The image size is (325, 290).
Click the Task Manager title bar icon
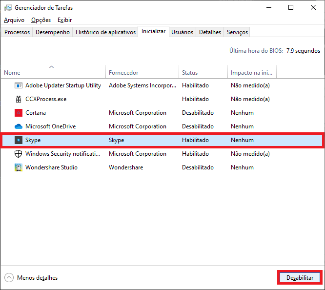(x=8, y=8)
